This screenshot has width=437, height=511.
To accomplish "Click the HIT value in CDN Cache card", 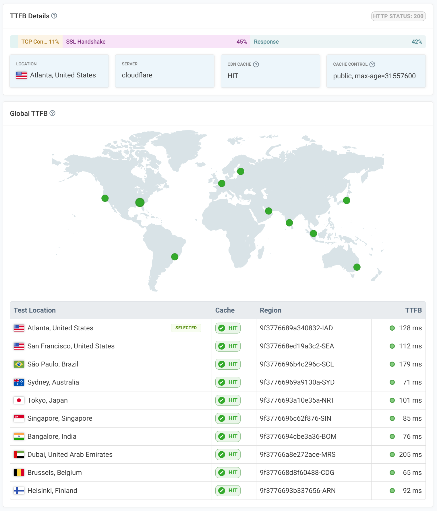I will tap(233, 76).
